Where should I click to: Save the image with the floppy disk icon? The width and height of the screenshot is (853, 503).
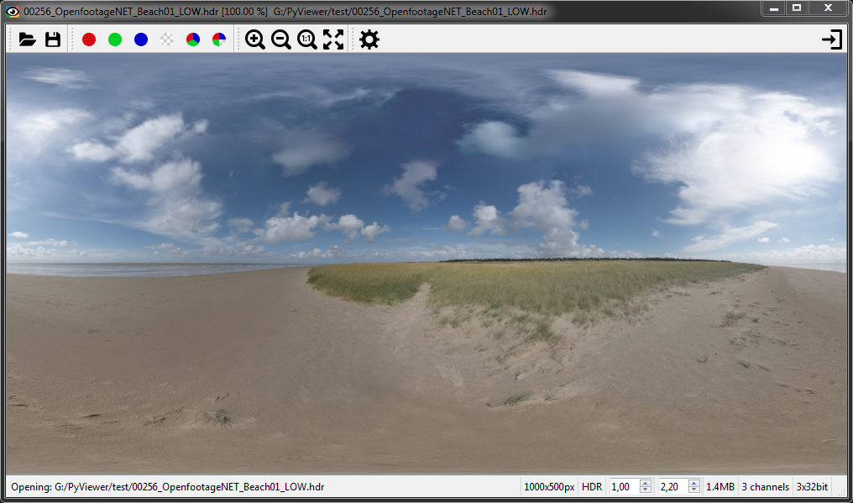pyautogui.click(x=53, y=39)
